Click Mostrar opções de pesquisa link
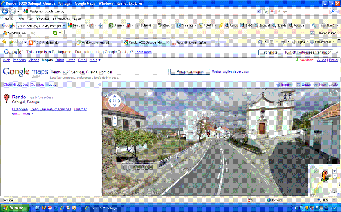The image size is (341, 212). [230, 71]
